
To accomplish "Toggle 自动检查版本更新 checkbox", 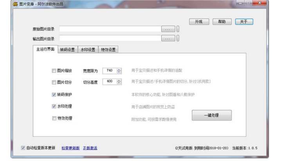I will [23, 148].
